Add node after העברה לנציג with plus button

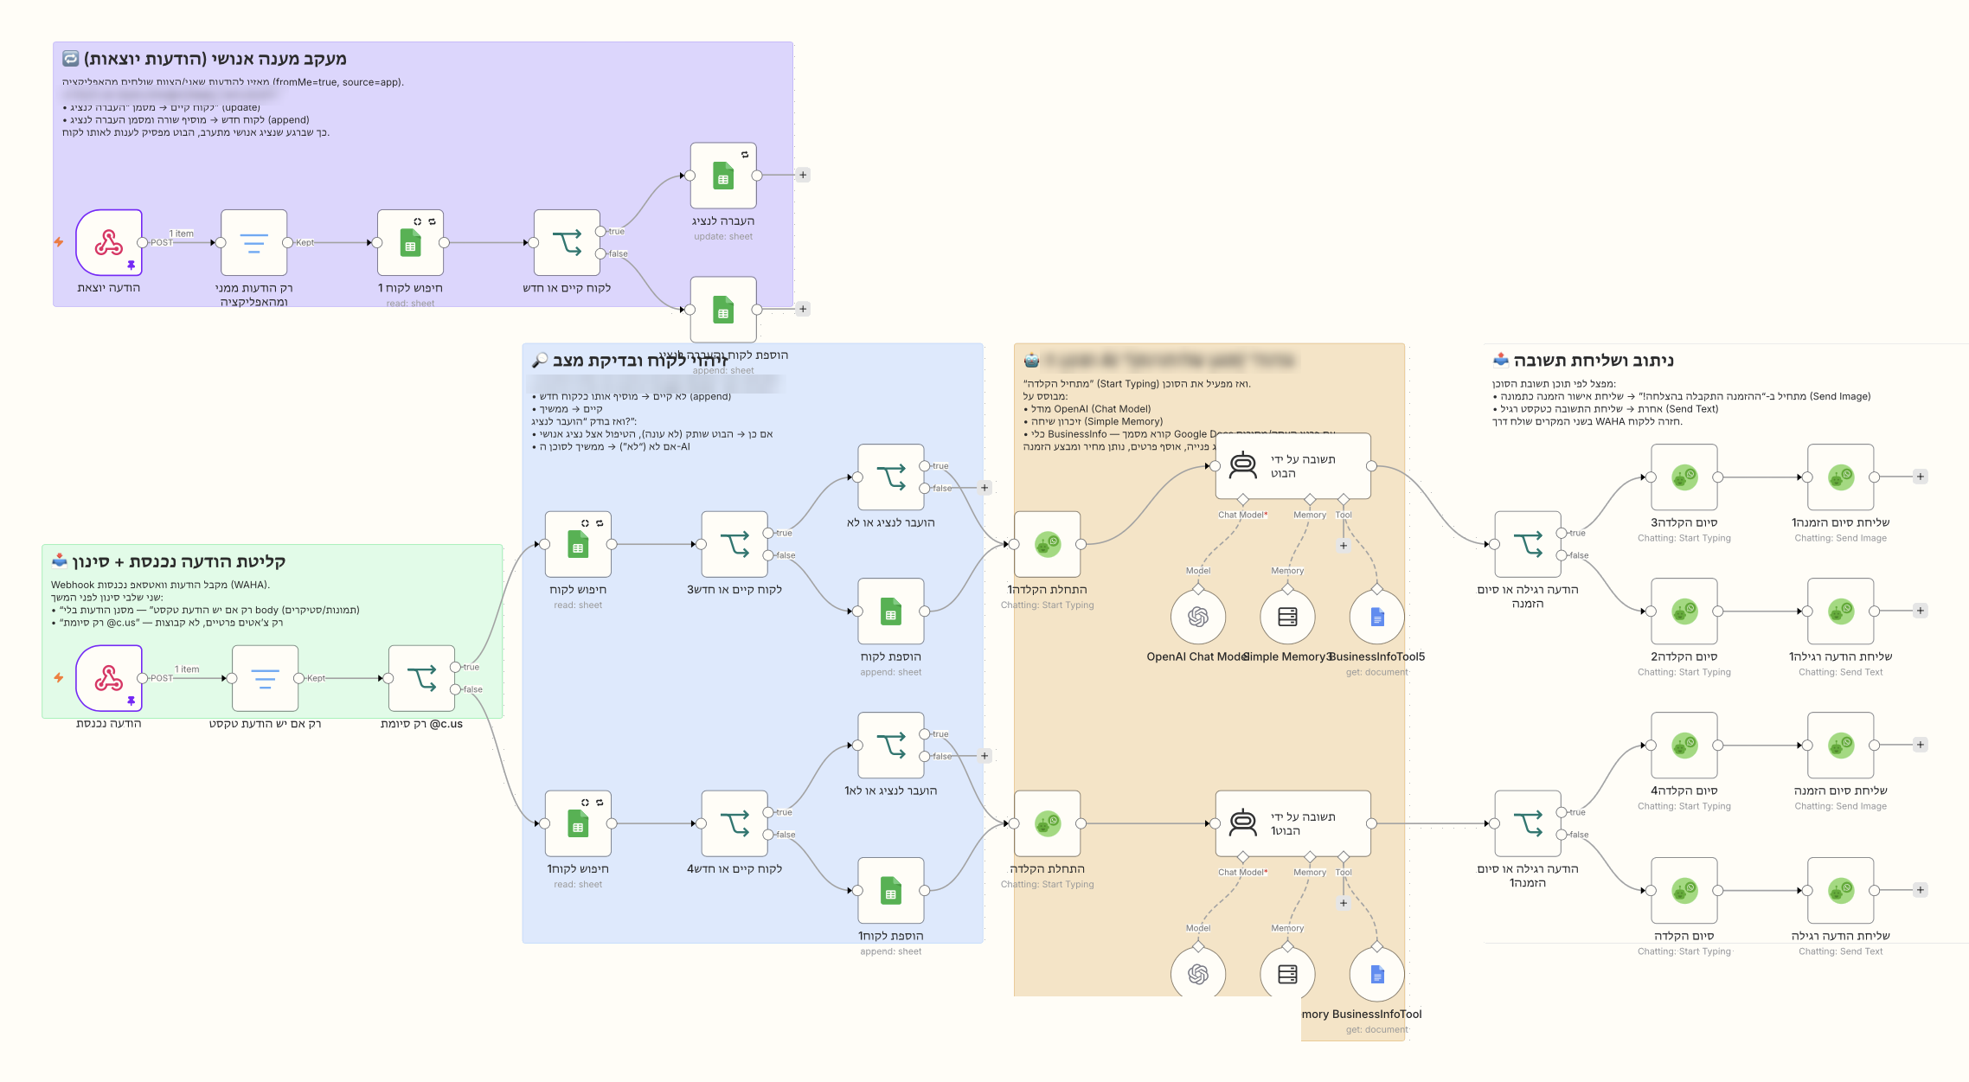pos(803,176)
